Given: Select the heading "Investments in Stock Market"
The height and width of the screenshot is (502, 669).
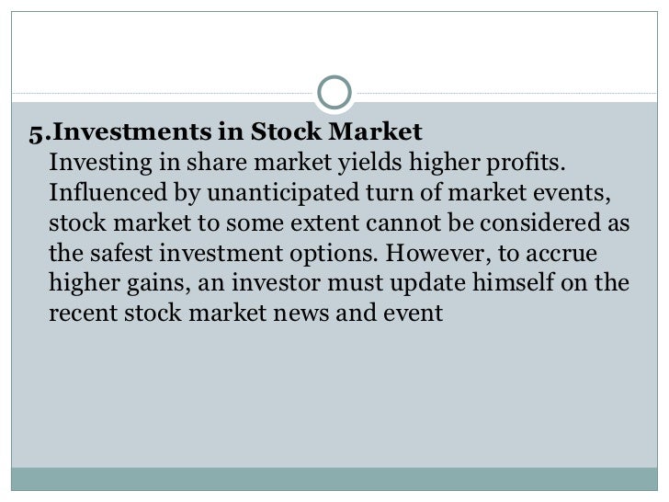Looking at the screenshot, I should pos(237,131).
